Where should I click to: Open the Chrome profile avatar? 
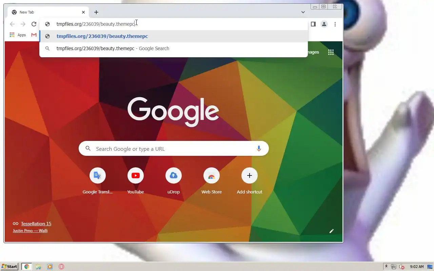pyautogui.click(x=324, y=24)
